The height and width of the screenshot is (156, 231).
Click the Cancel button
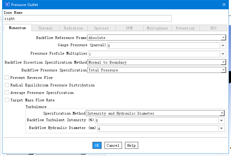[x=113, y=145]
